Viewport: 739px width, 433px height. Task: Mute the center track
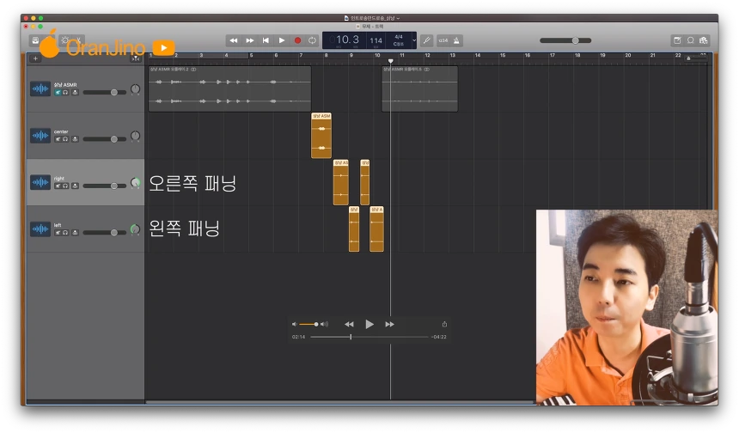(58, 139)
